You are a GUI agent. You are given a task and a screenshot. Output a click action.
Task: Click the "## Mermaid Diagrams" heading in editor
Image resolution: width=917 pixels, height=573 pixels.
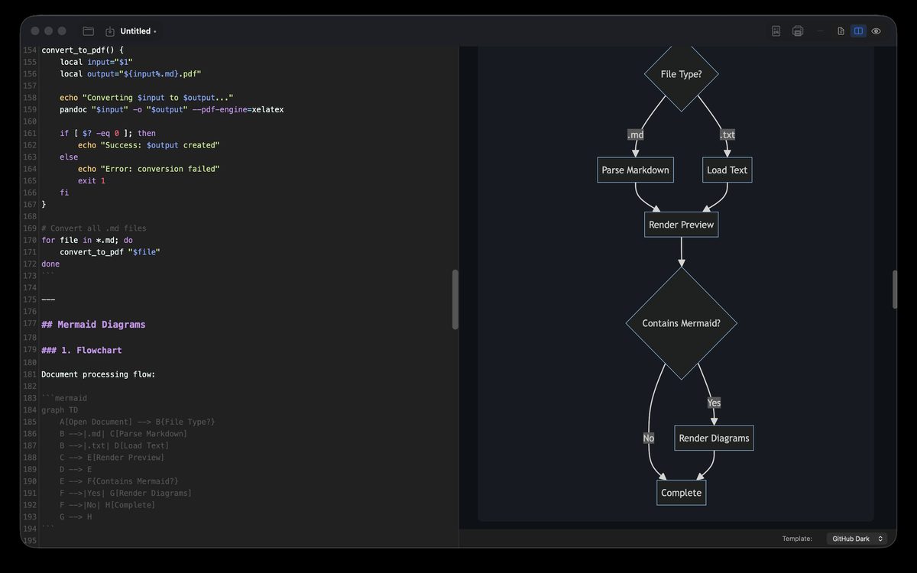pyautogui.click(x=93, y=325)
